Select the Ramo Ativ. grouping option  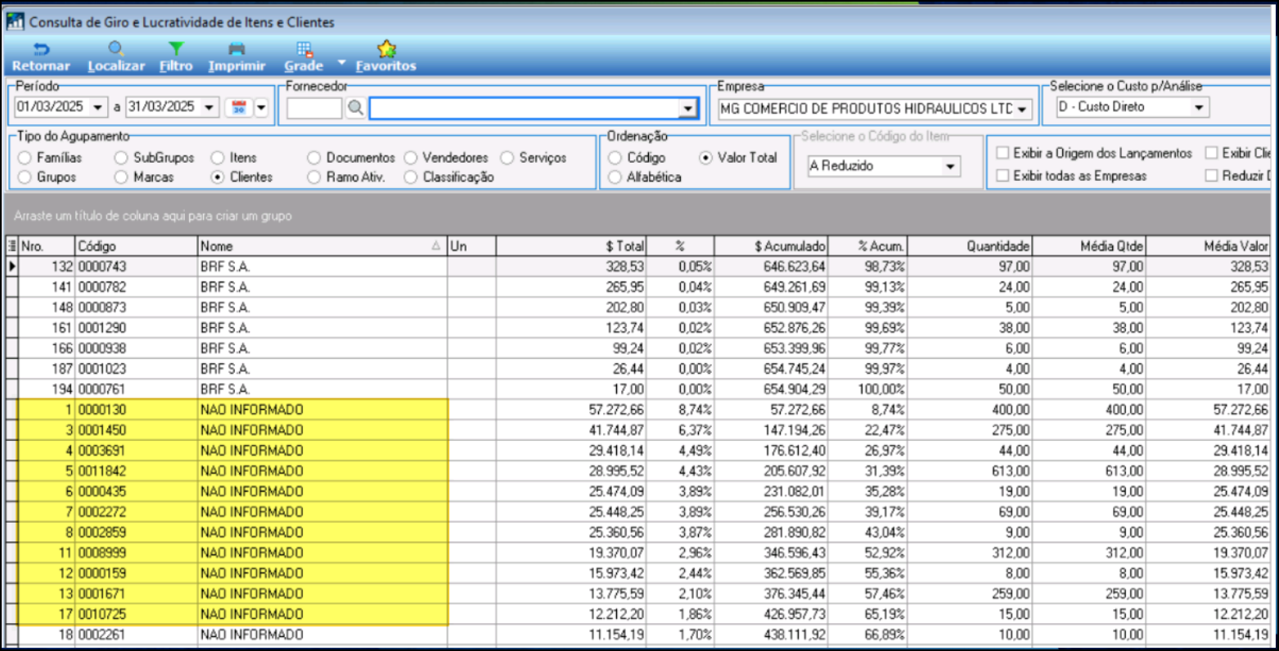click(347, 177)
